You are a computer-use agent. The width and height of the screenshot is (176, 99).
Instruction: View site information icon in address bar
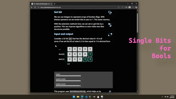point(38,7)
